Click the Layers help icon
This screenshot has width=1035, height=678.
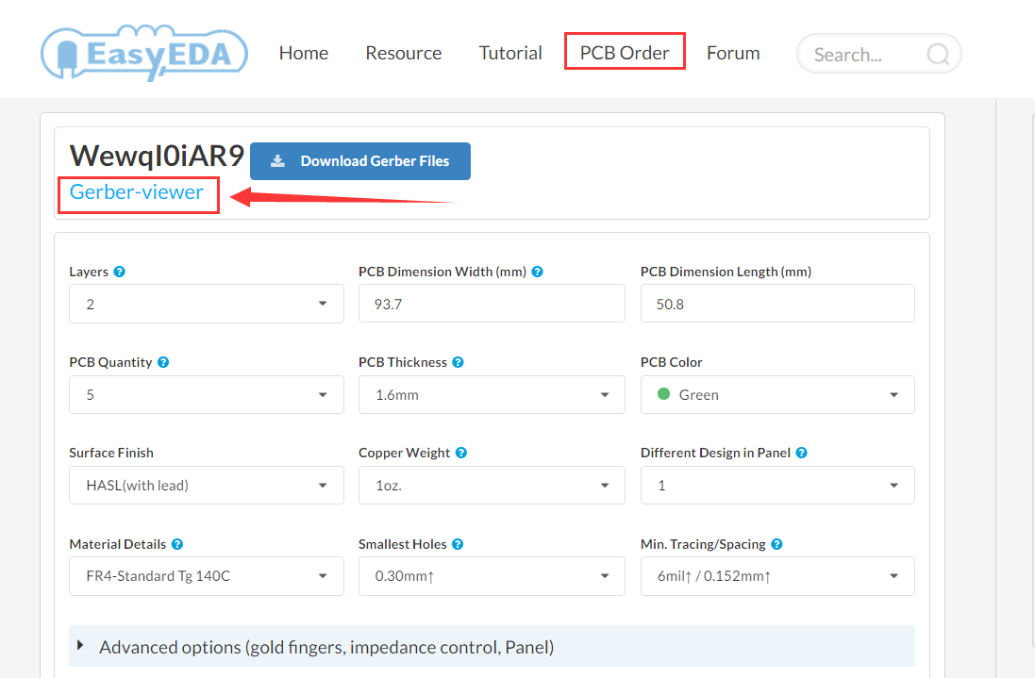coord(120,271)
